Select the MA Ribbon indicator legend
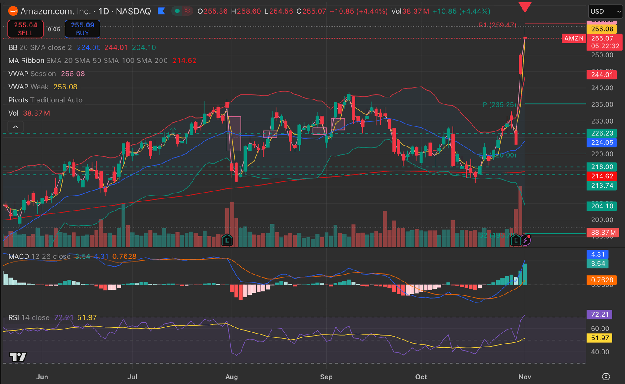The width and height of the screenshot is (625, 384). (x=26, y=61)
